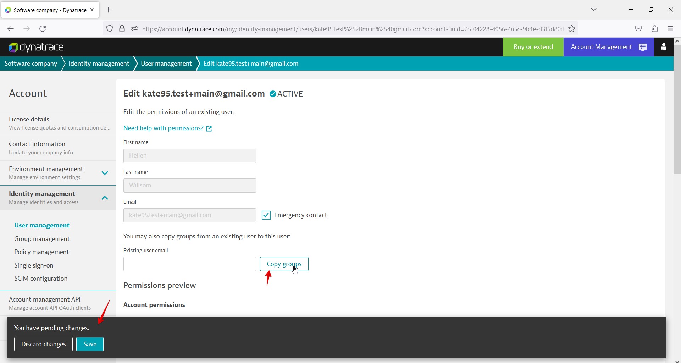Click the Dynatrace logo

click(x=36, y=47)
